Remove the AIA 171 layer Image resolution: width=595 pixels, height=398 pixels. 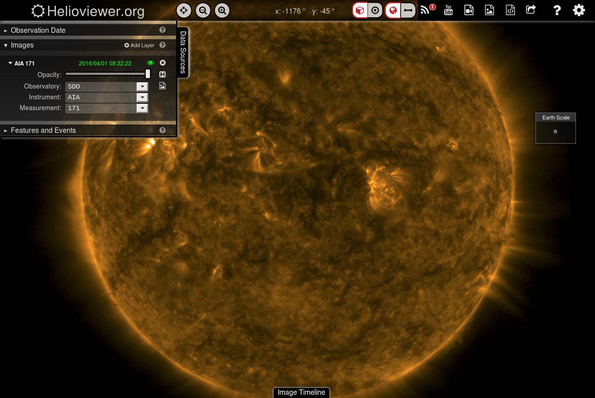163,63
